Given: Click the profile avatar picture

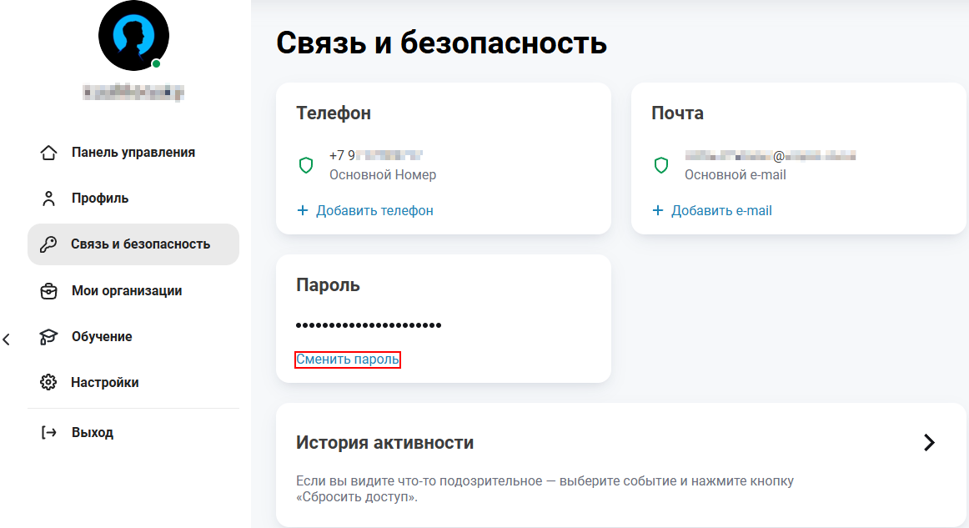Looking at the screenshot, I should pyautogui.click(x=133, y=35).
